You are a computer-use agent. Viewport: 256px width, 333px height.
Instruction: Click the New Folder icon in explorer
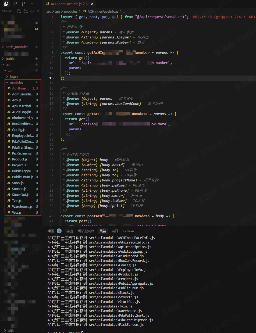tap(26, 11)
